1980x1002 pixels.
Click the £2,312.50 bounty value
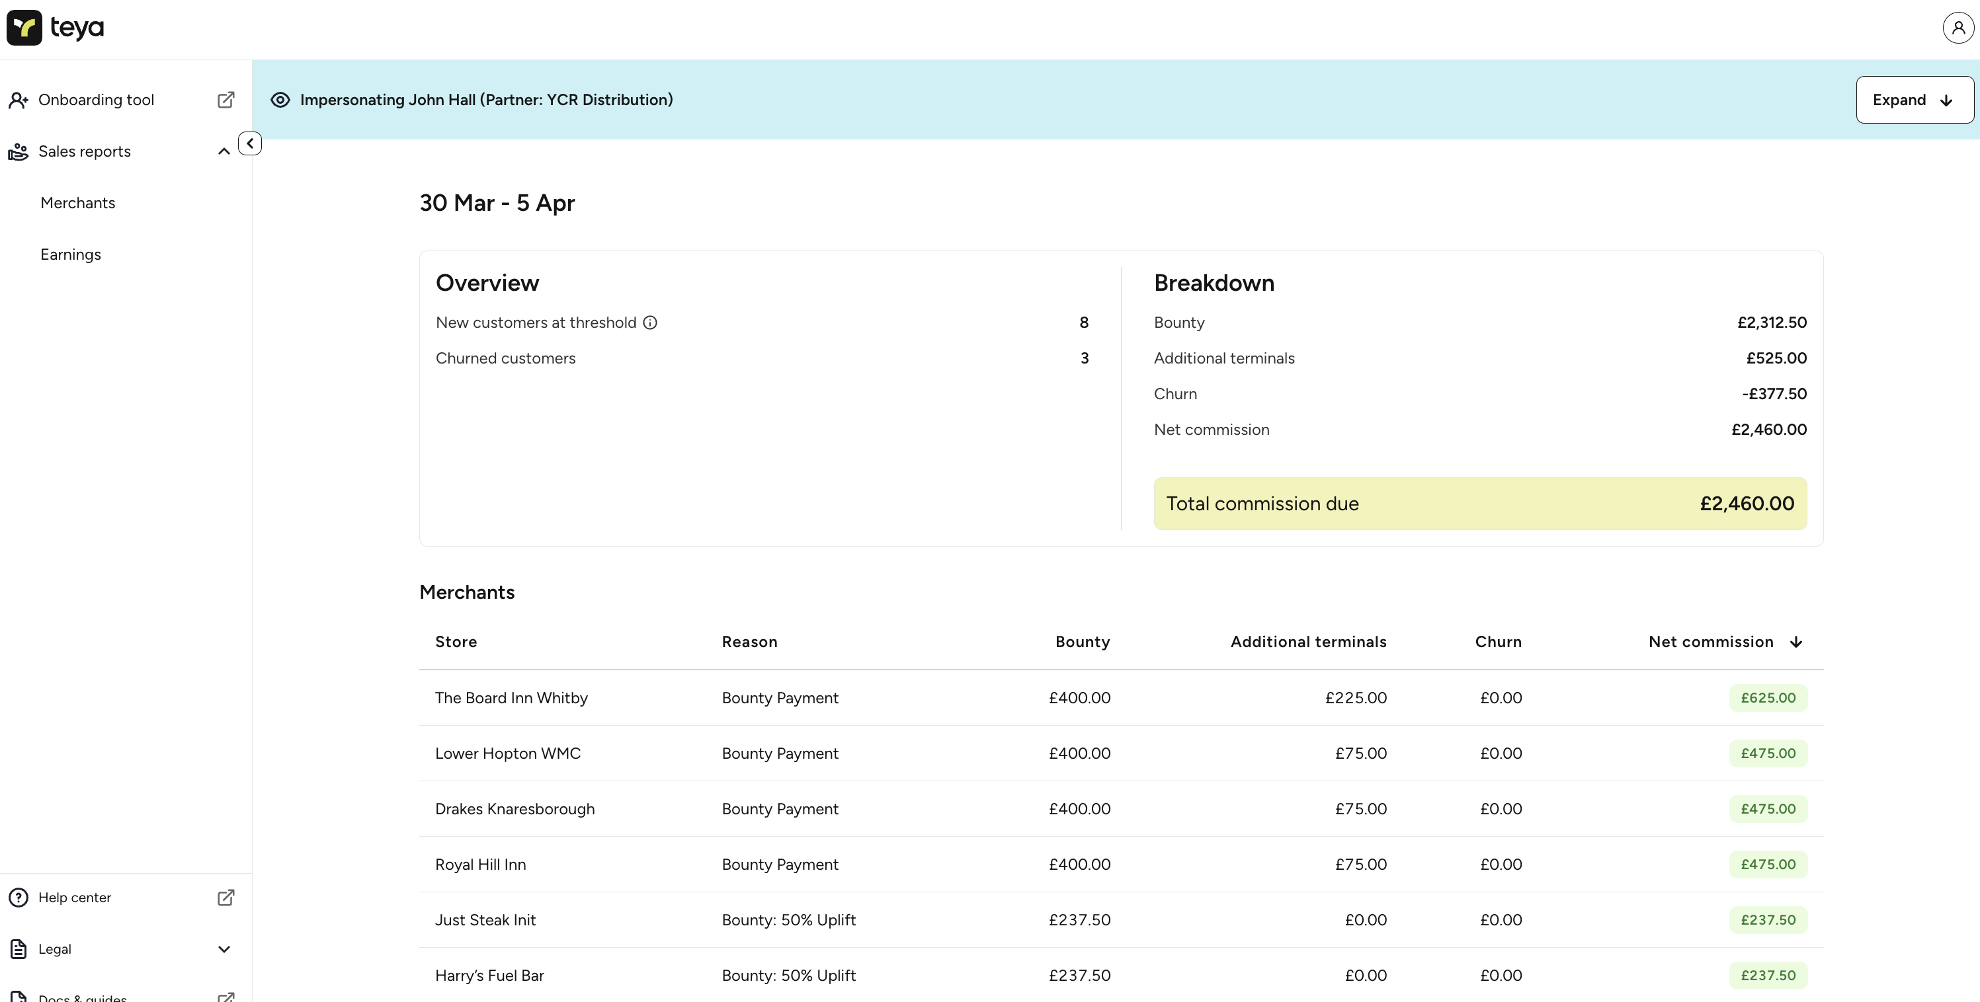click(1772, 323)
